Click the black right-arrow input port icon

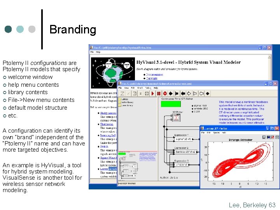coord(171,94)
